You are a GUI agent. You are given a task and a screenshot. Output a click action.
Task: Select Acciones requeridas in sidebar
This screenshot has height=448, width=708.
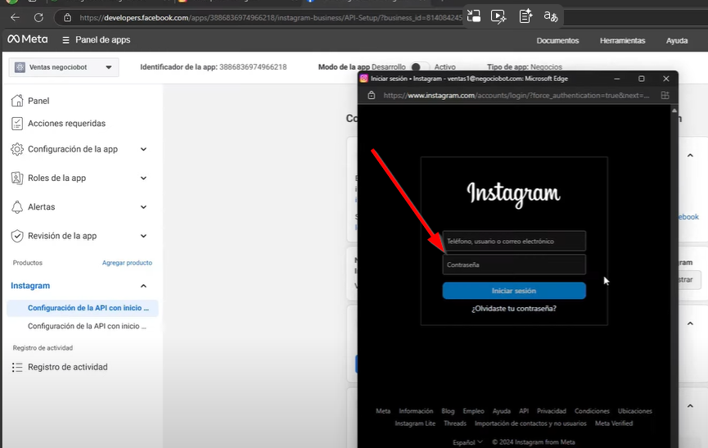pos(66,124)
